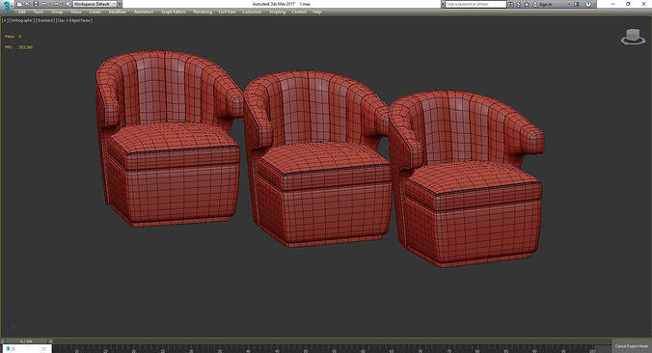652x353 pixels.
Task: Open the Customize menu
Action: (252, 13)
